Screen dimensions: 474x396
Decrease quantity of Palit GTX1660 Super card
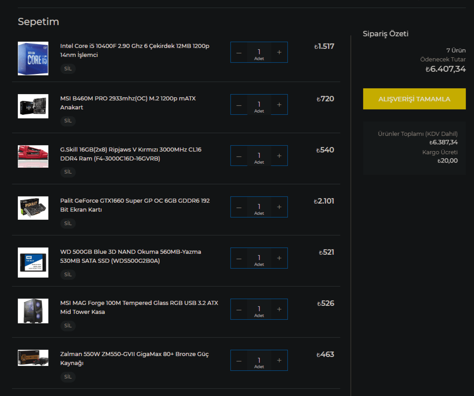239,207
